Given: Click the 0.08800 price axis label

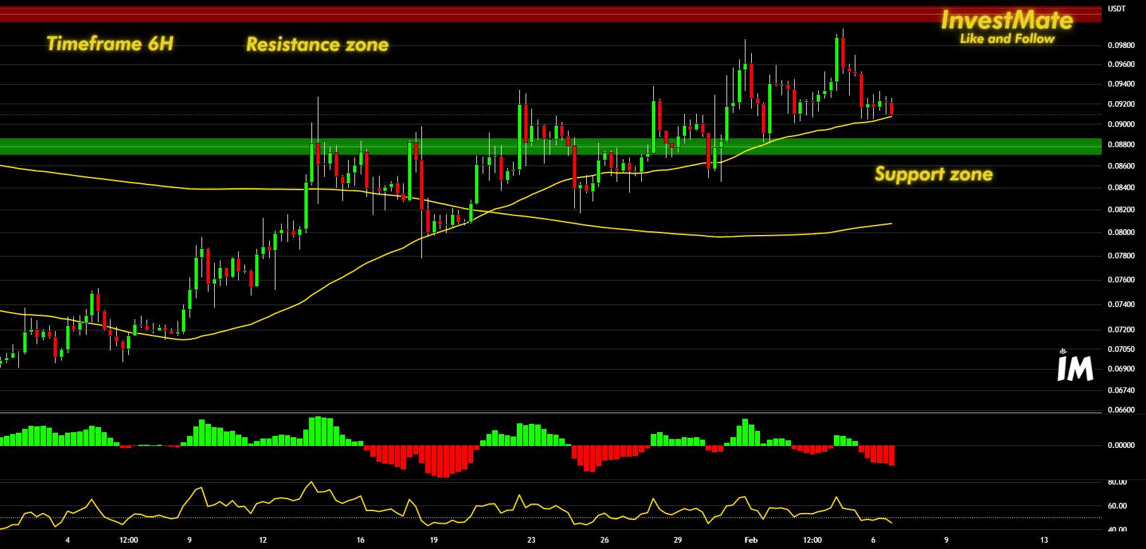Looking at the screenshot, I should click(x=1121, y=145).
